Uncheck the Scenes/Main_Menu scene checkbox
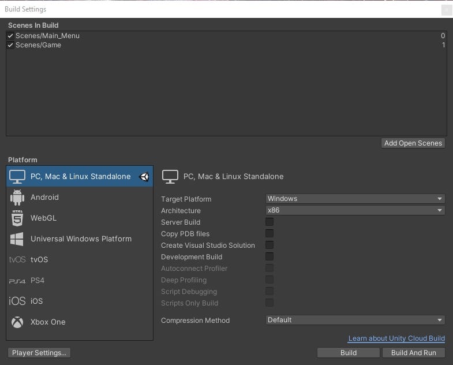 pos(10,36)
